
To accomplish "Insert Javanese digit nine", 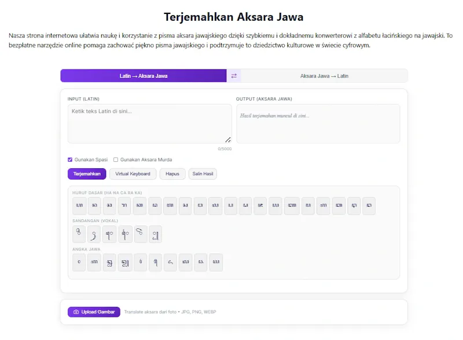I will (216, 263).
